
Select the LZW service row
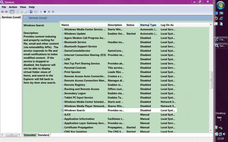tap(119, 59)
